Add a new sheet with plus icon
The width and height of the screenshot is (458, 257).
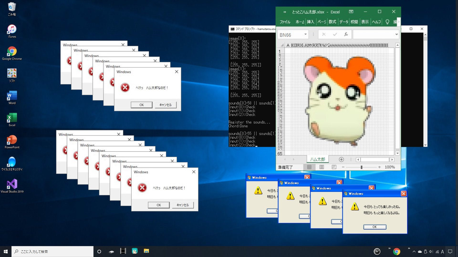pos(341,159)
